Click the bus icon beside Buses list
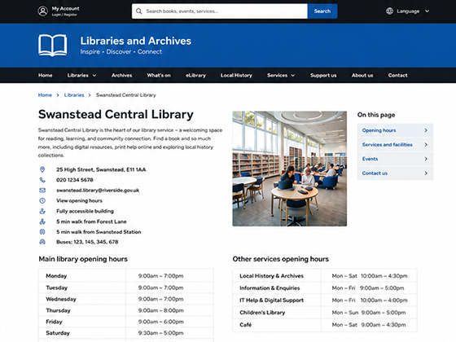This screenshot has width=456, height=342. (42, 242)
